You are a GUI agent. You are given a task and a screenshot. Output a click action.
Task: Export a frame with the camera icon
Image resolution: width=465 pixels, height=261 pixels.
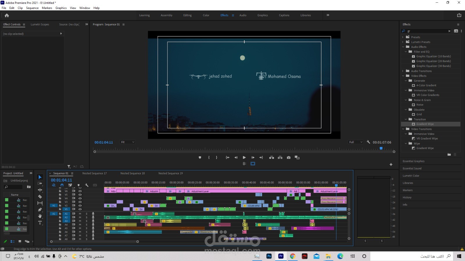[x=289, y=157]
